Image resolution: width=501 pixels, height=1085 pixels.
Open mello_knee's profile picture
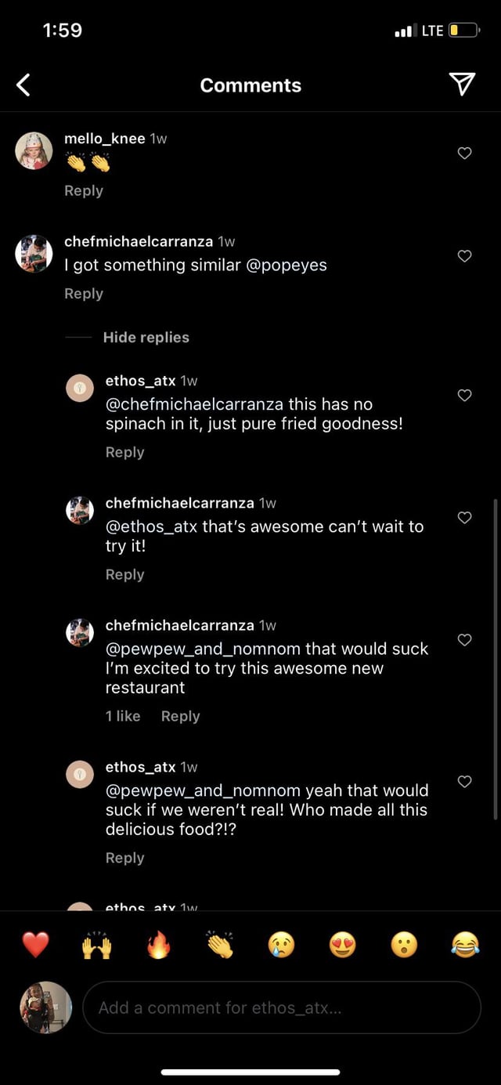tap(34, 150)
